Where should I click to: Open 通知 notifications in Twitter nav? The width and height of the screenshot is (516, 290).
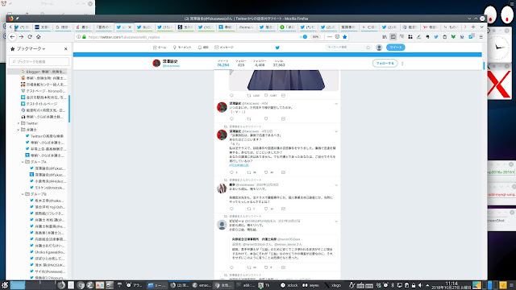(203, 48)
